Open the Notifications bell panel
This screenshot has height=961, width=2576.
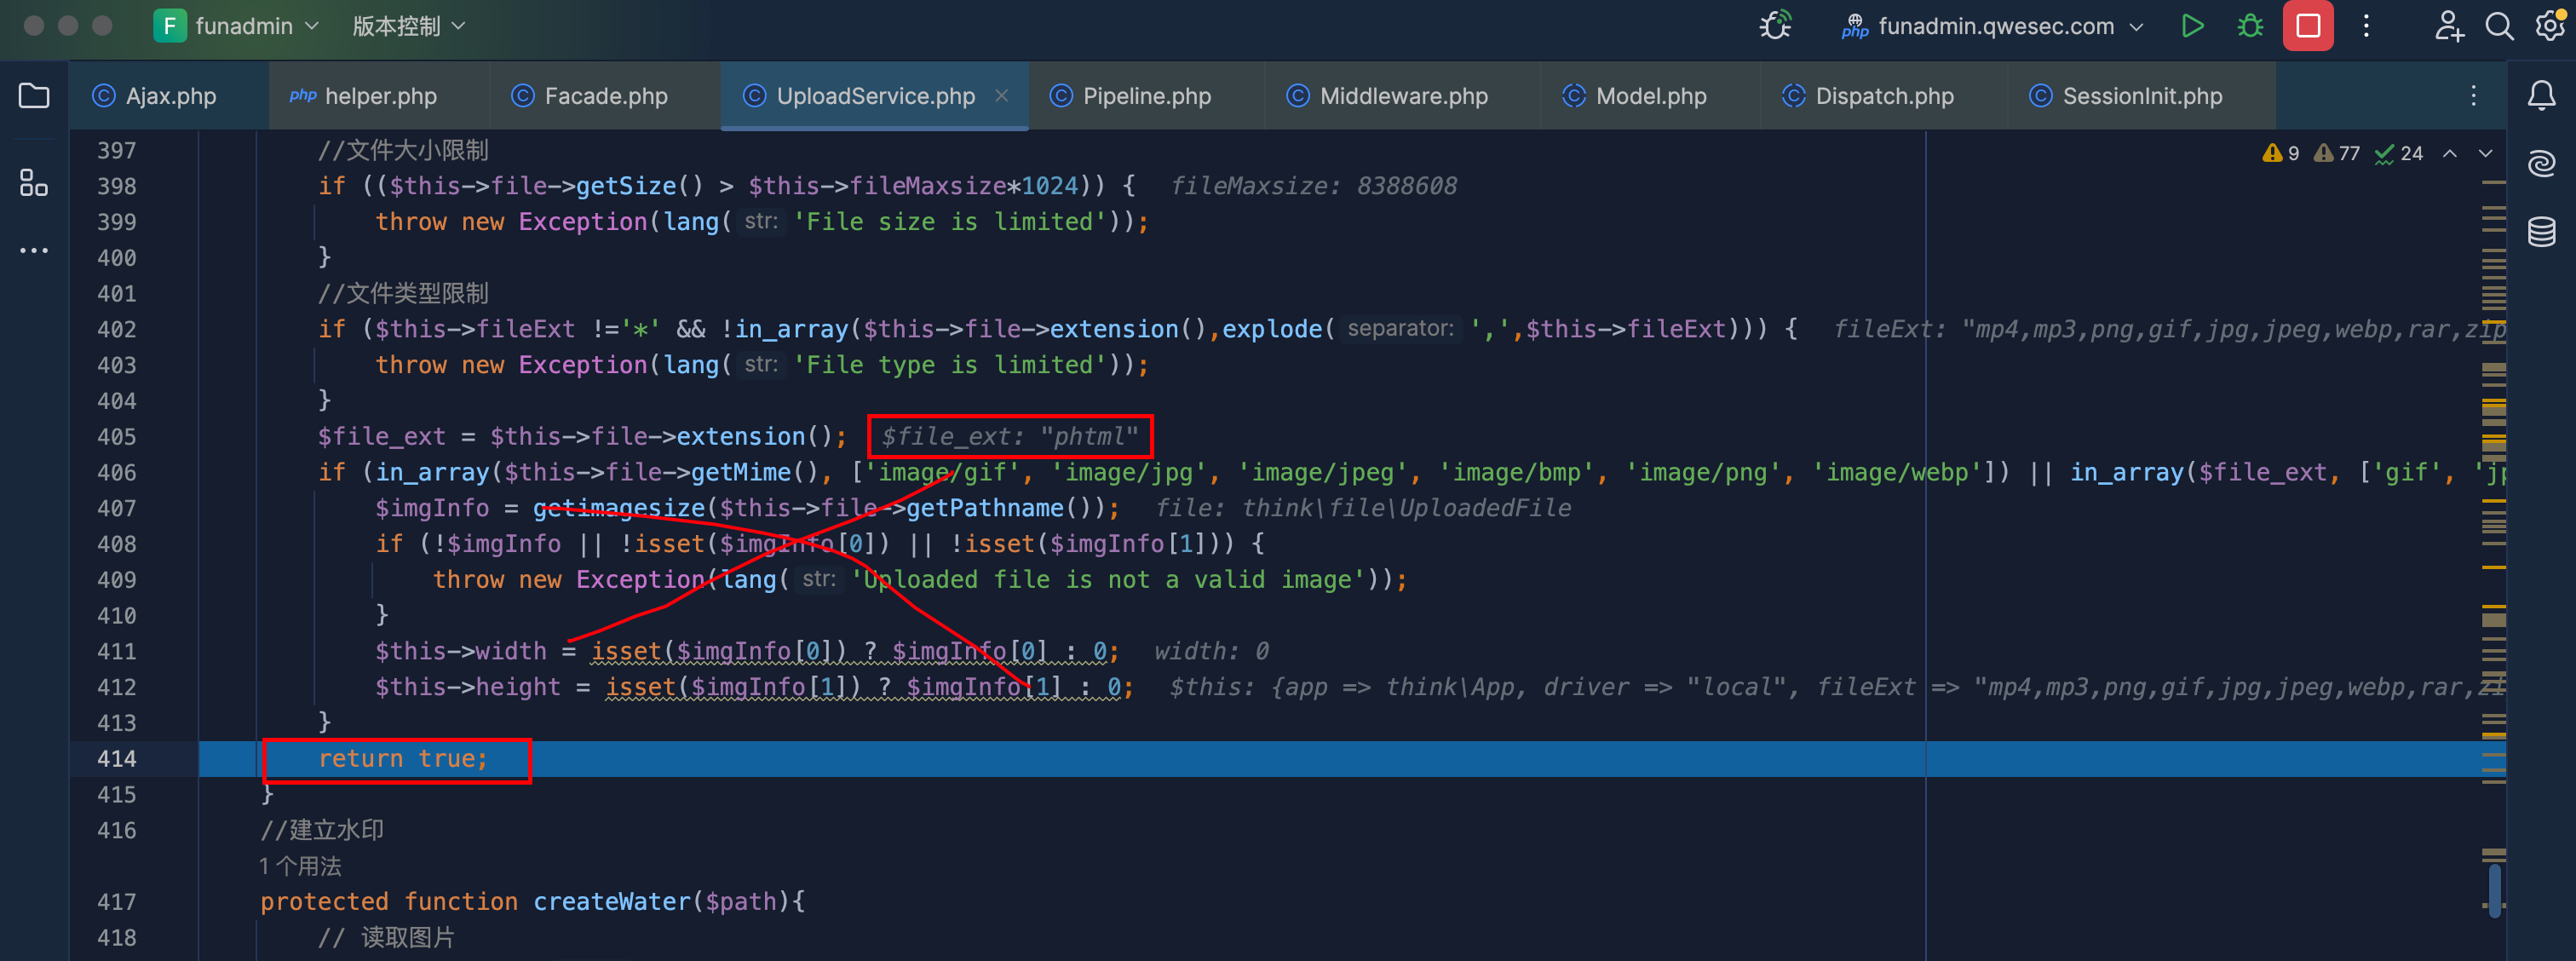click(x=2541, y=96)
